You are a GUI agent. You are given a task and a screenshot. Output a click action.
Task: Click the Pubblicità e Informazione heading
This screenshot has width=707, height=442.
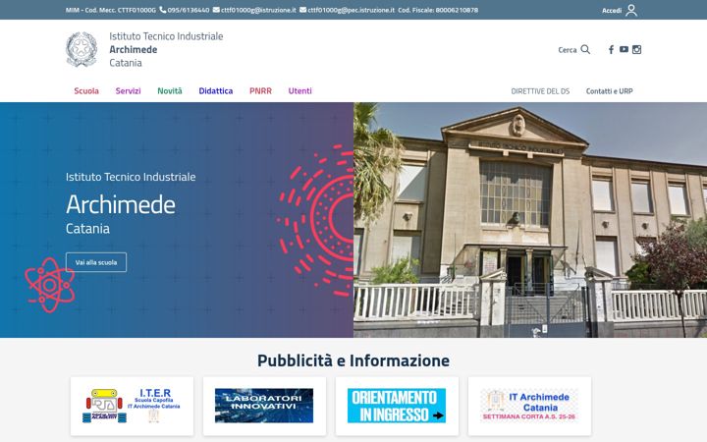click(x=353, y=360)
